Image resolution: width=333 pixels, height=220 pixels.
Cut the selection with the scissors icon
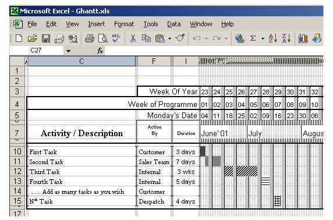tap(133, 38)
